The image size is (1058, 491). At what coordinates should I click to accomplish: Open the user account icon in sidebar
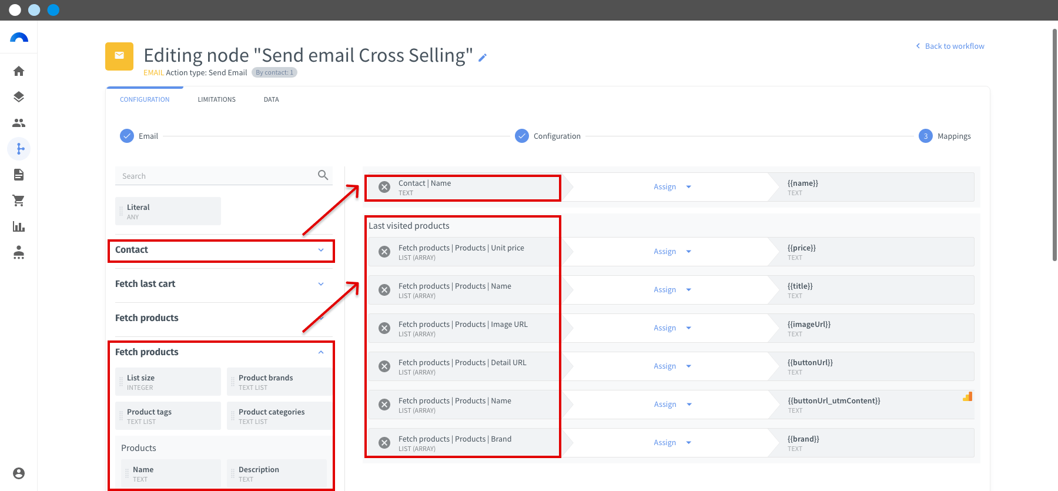(x=19, y=473)
